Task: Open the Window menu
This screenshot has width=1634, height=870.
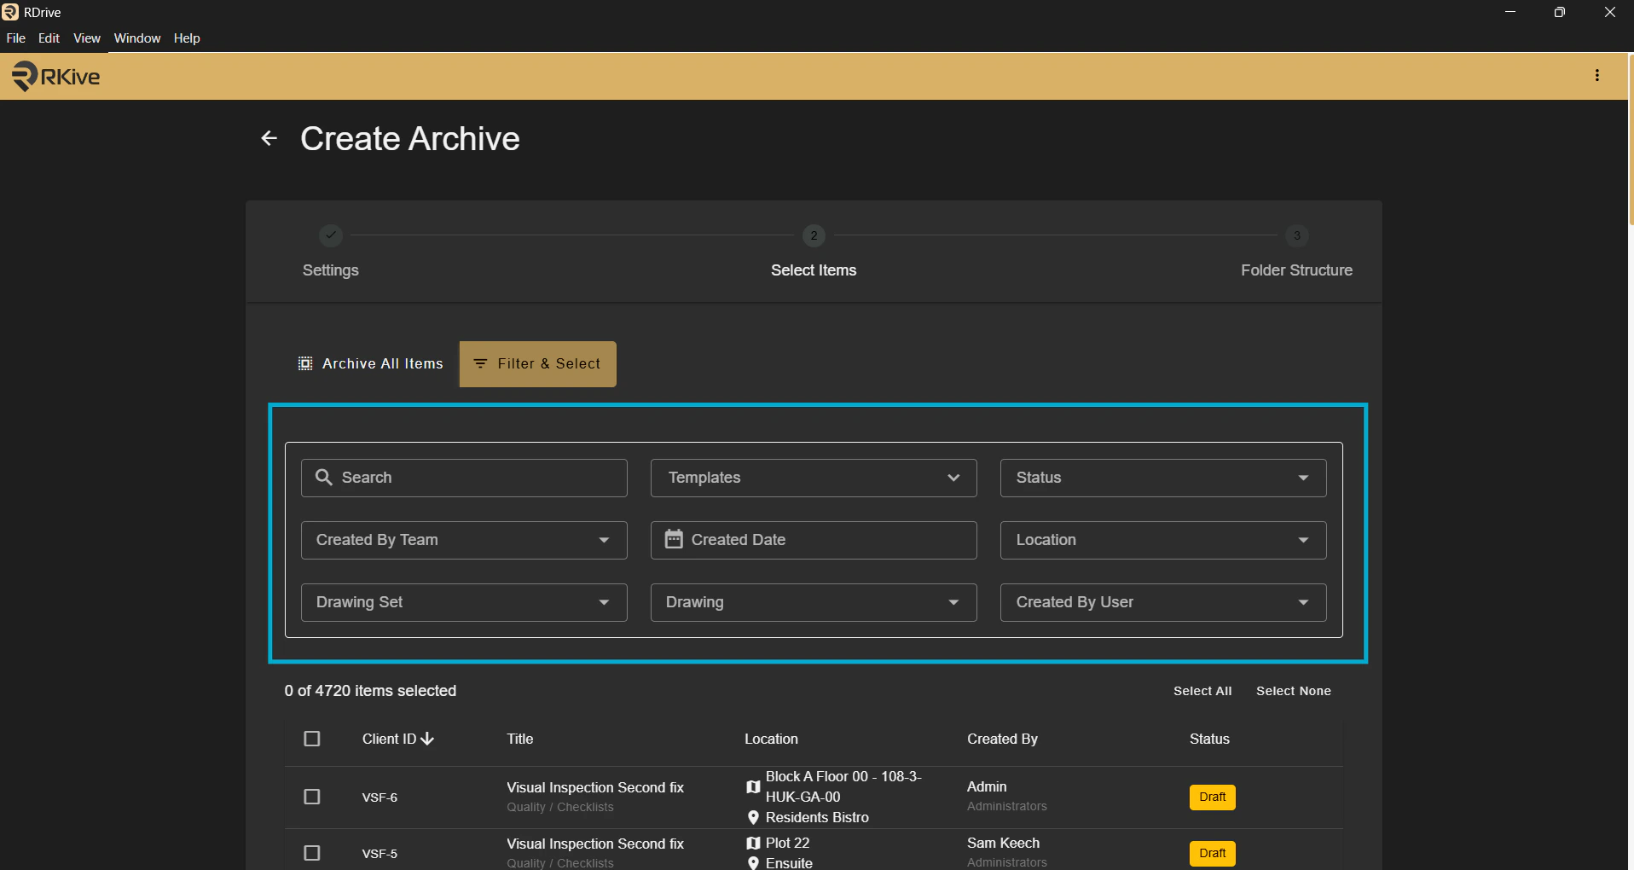Action: pyautogui.click(x=137, y=38)
